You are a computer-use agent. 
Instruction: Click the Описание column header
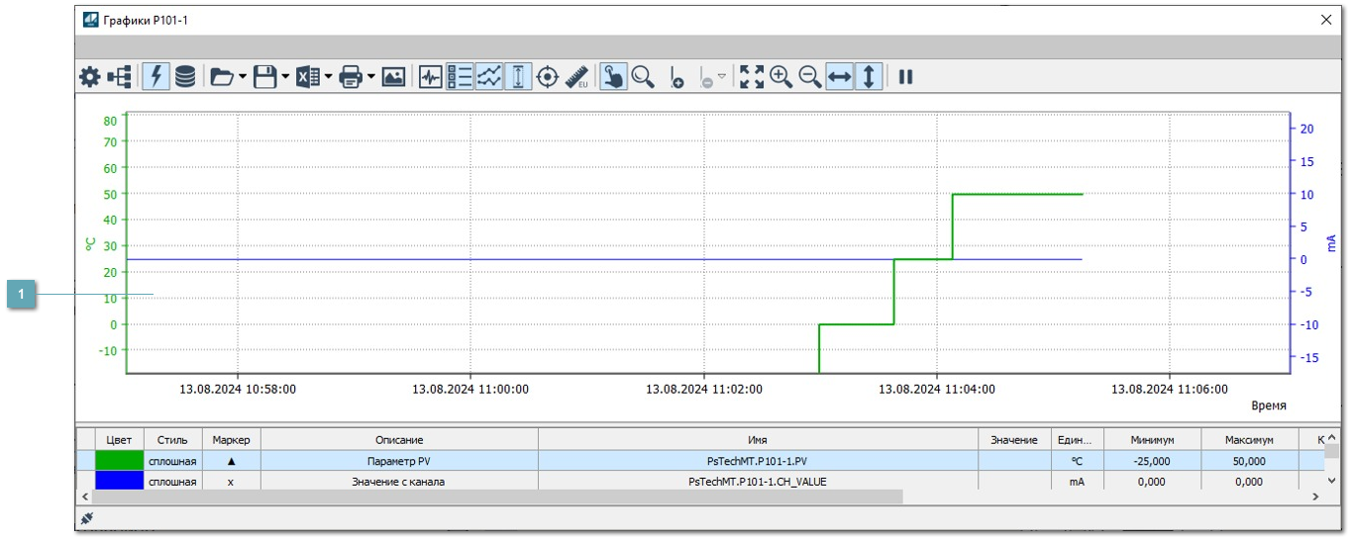coord(399,440)
